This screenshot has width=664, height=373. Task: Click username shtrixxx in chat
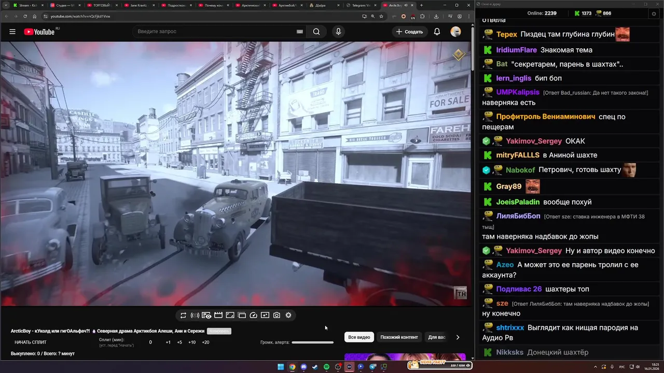(x=510, y=328)
